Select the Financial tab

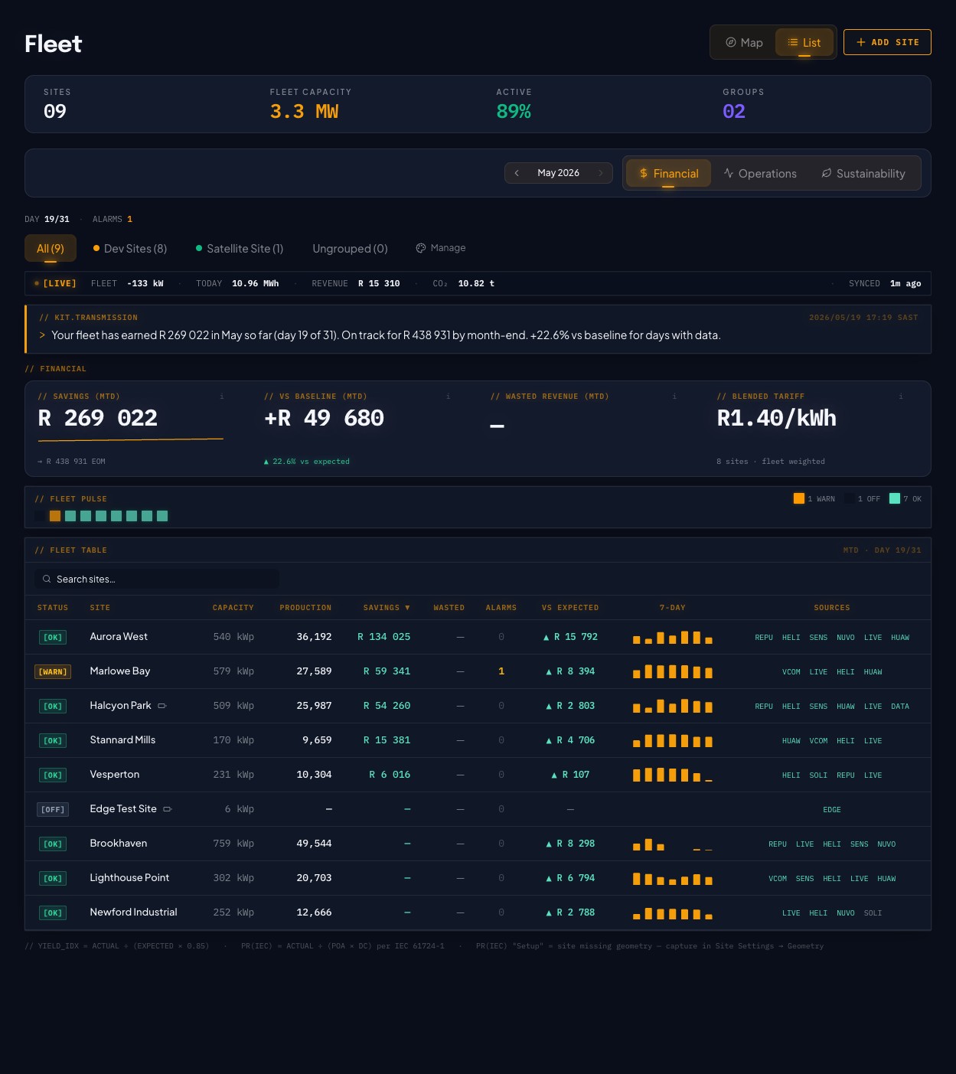(669, 174)
